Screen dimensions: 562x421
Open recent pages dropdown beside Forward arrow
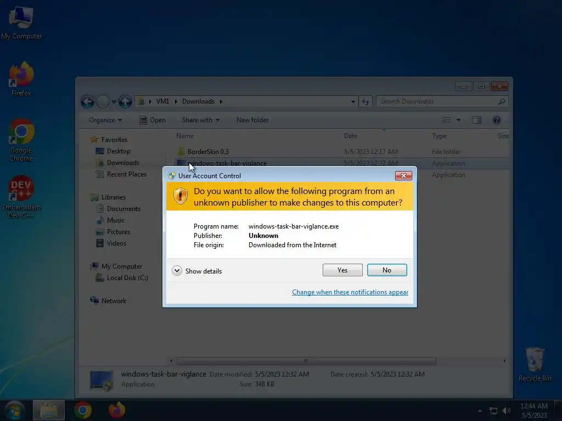tap(114, 101)
